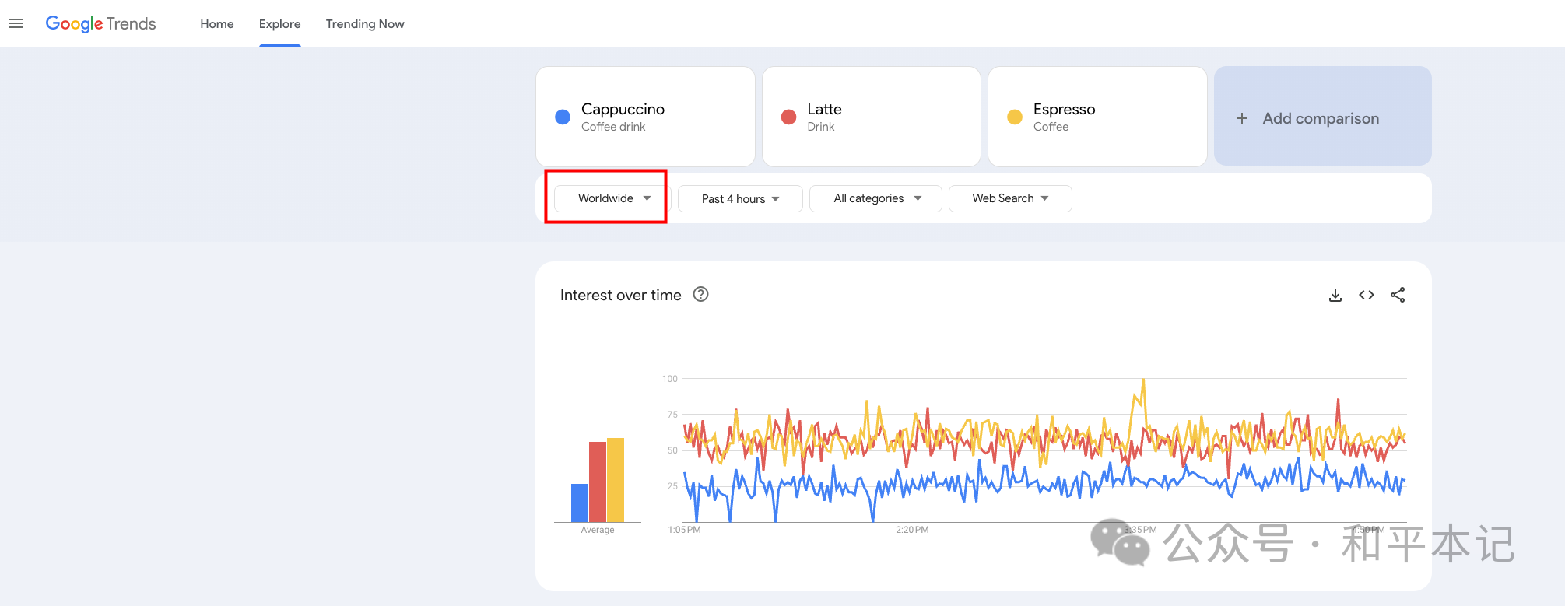Go to the Home tab
1565x606 pixels.
(x=217, y=24)
